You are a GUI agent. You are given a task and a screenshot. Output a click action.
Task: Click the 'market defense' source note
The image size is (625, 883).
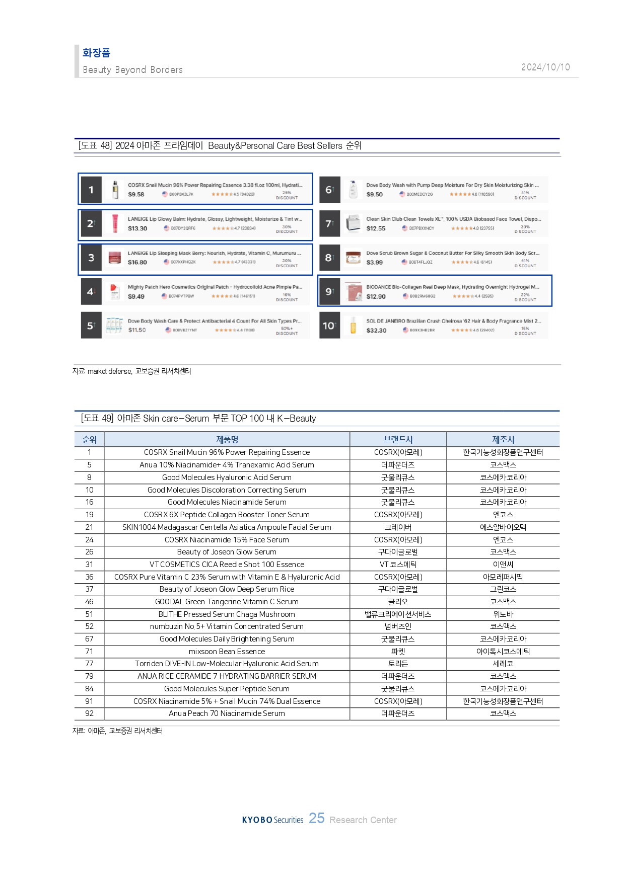(x=131, y=371)
